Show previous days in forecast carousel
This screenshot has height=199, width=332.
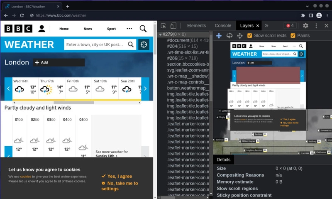coord(8,88)
